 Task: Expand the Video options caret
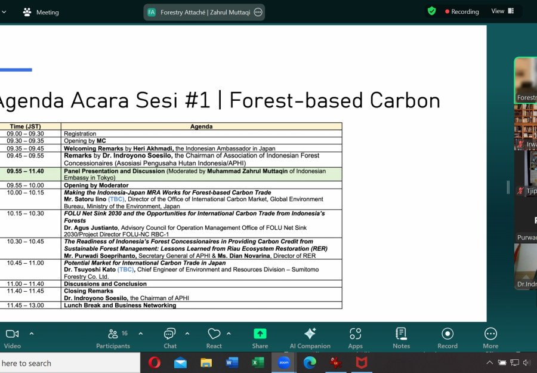pyautogui.click(x=32, y=333)
